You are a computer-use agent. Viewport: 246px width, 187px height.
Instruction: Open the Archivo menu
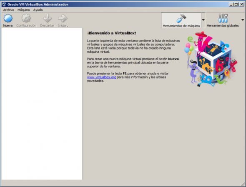(x=9, y=10)
